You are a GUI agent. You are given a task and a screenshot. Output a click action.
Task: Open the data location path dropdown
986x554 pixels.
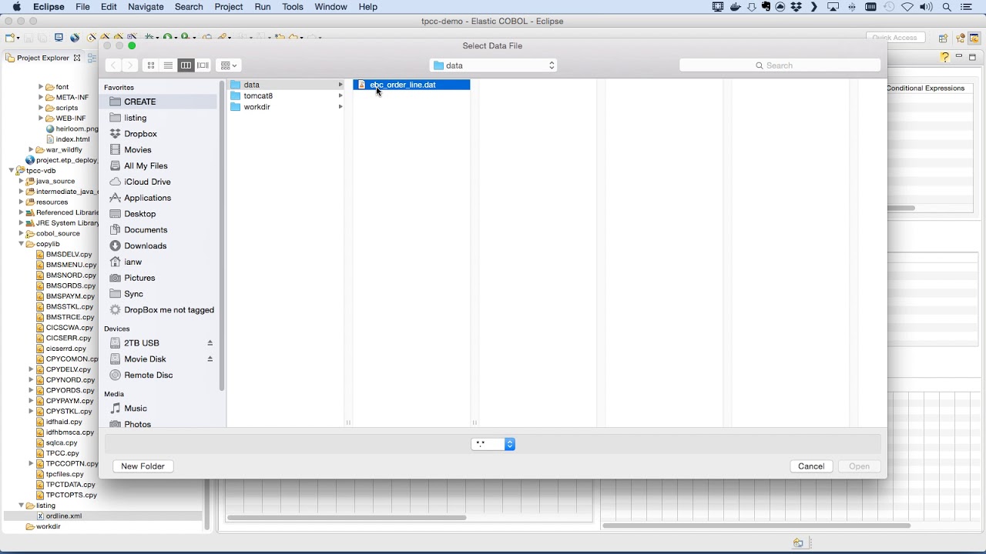pos(494,65)
